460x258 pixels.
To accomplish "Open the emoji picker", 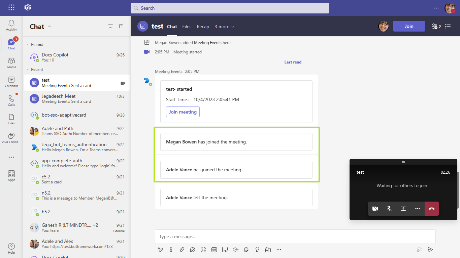I will coord(203,250).
